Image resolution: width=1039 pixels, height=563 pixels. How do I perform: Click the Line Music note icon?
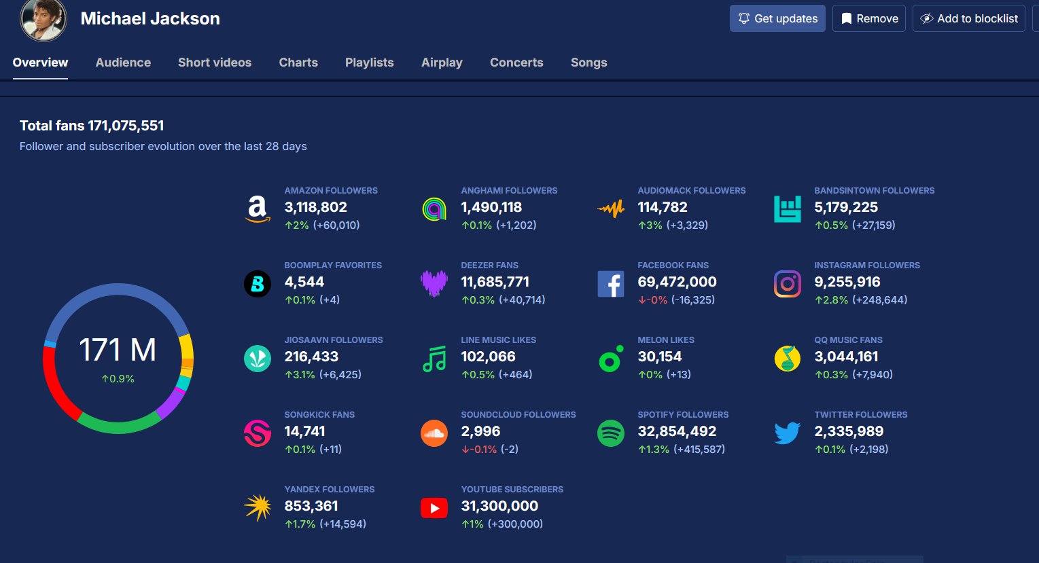[434, 359]
